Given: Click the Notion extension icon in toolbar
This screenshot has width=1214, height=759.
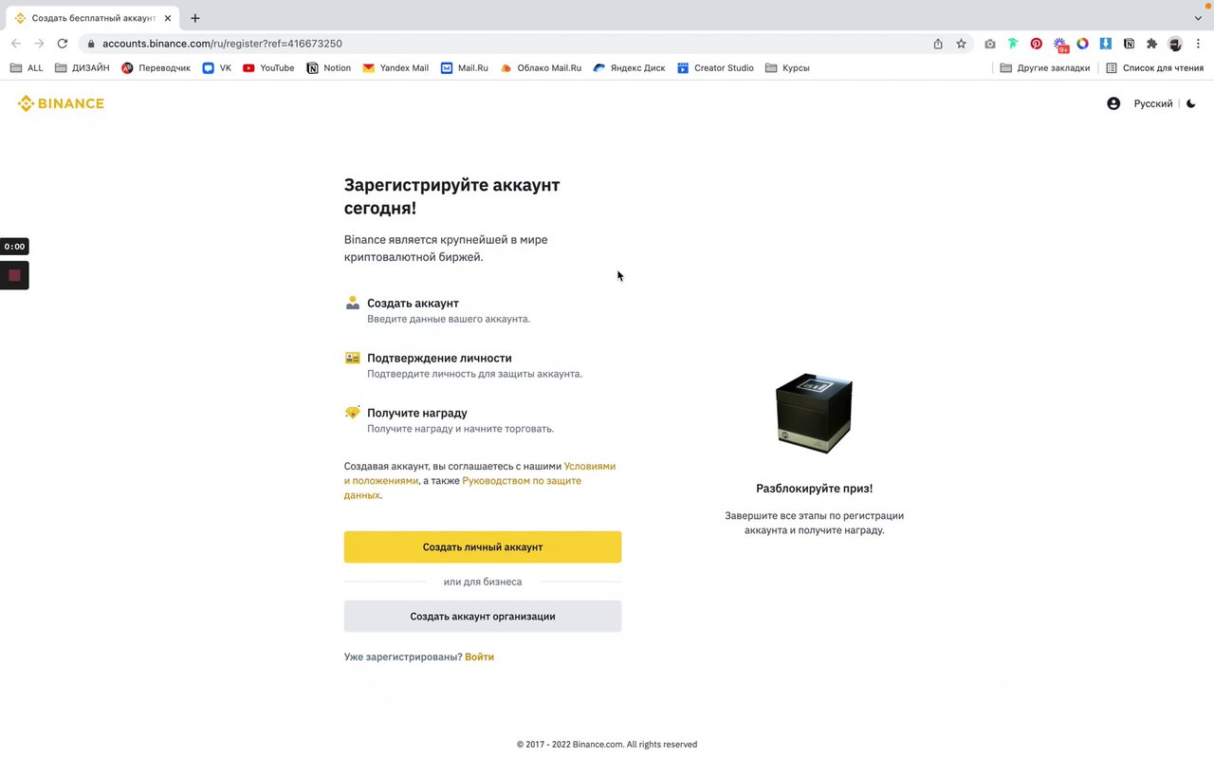Looking at the screenshot, I should pyautogui.click(x=1129, y=44).
